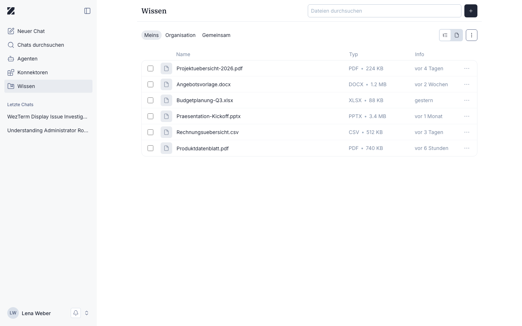Click the file icon beside Projektuebersicht-2026.pdf

166,68
